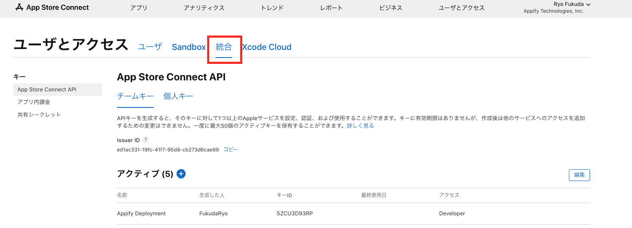
Task: Open the ビジネス menu
Action: tap(391, 8)
